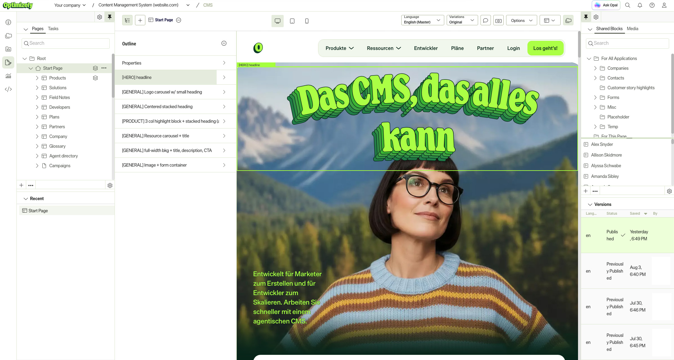This screenshot has width=674, height=360.
Task: Open the analytics chart sidebar icon
Action: [8, 76]
